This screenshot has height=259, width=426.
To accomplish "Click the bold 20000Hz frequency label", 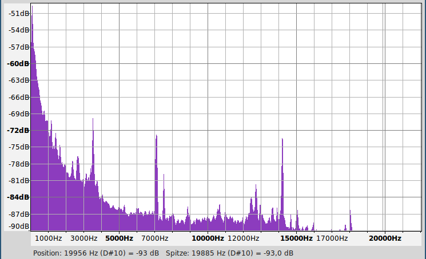I will pos(385,238).
